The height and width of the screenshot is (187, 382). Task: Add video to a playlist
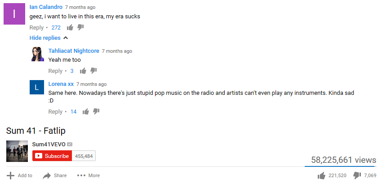[19, 175]
